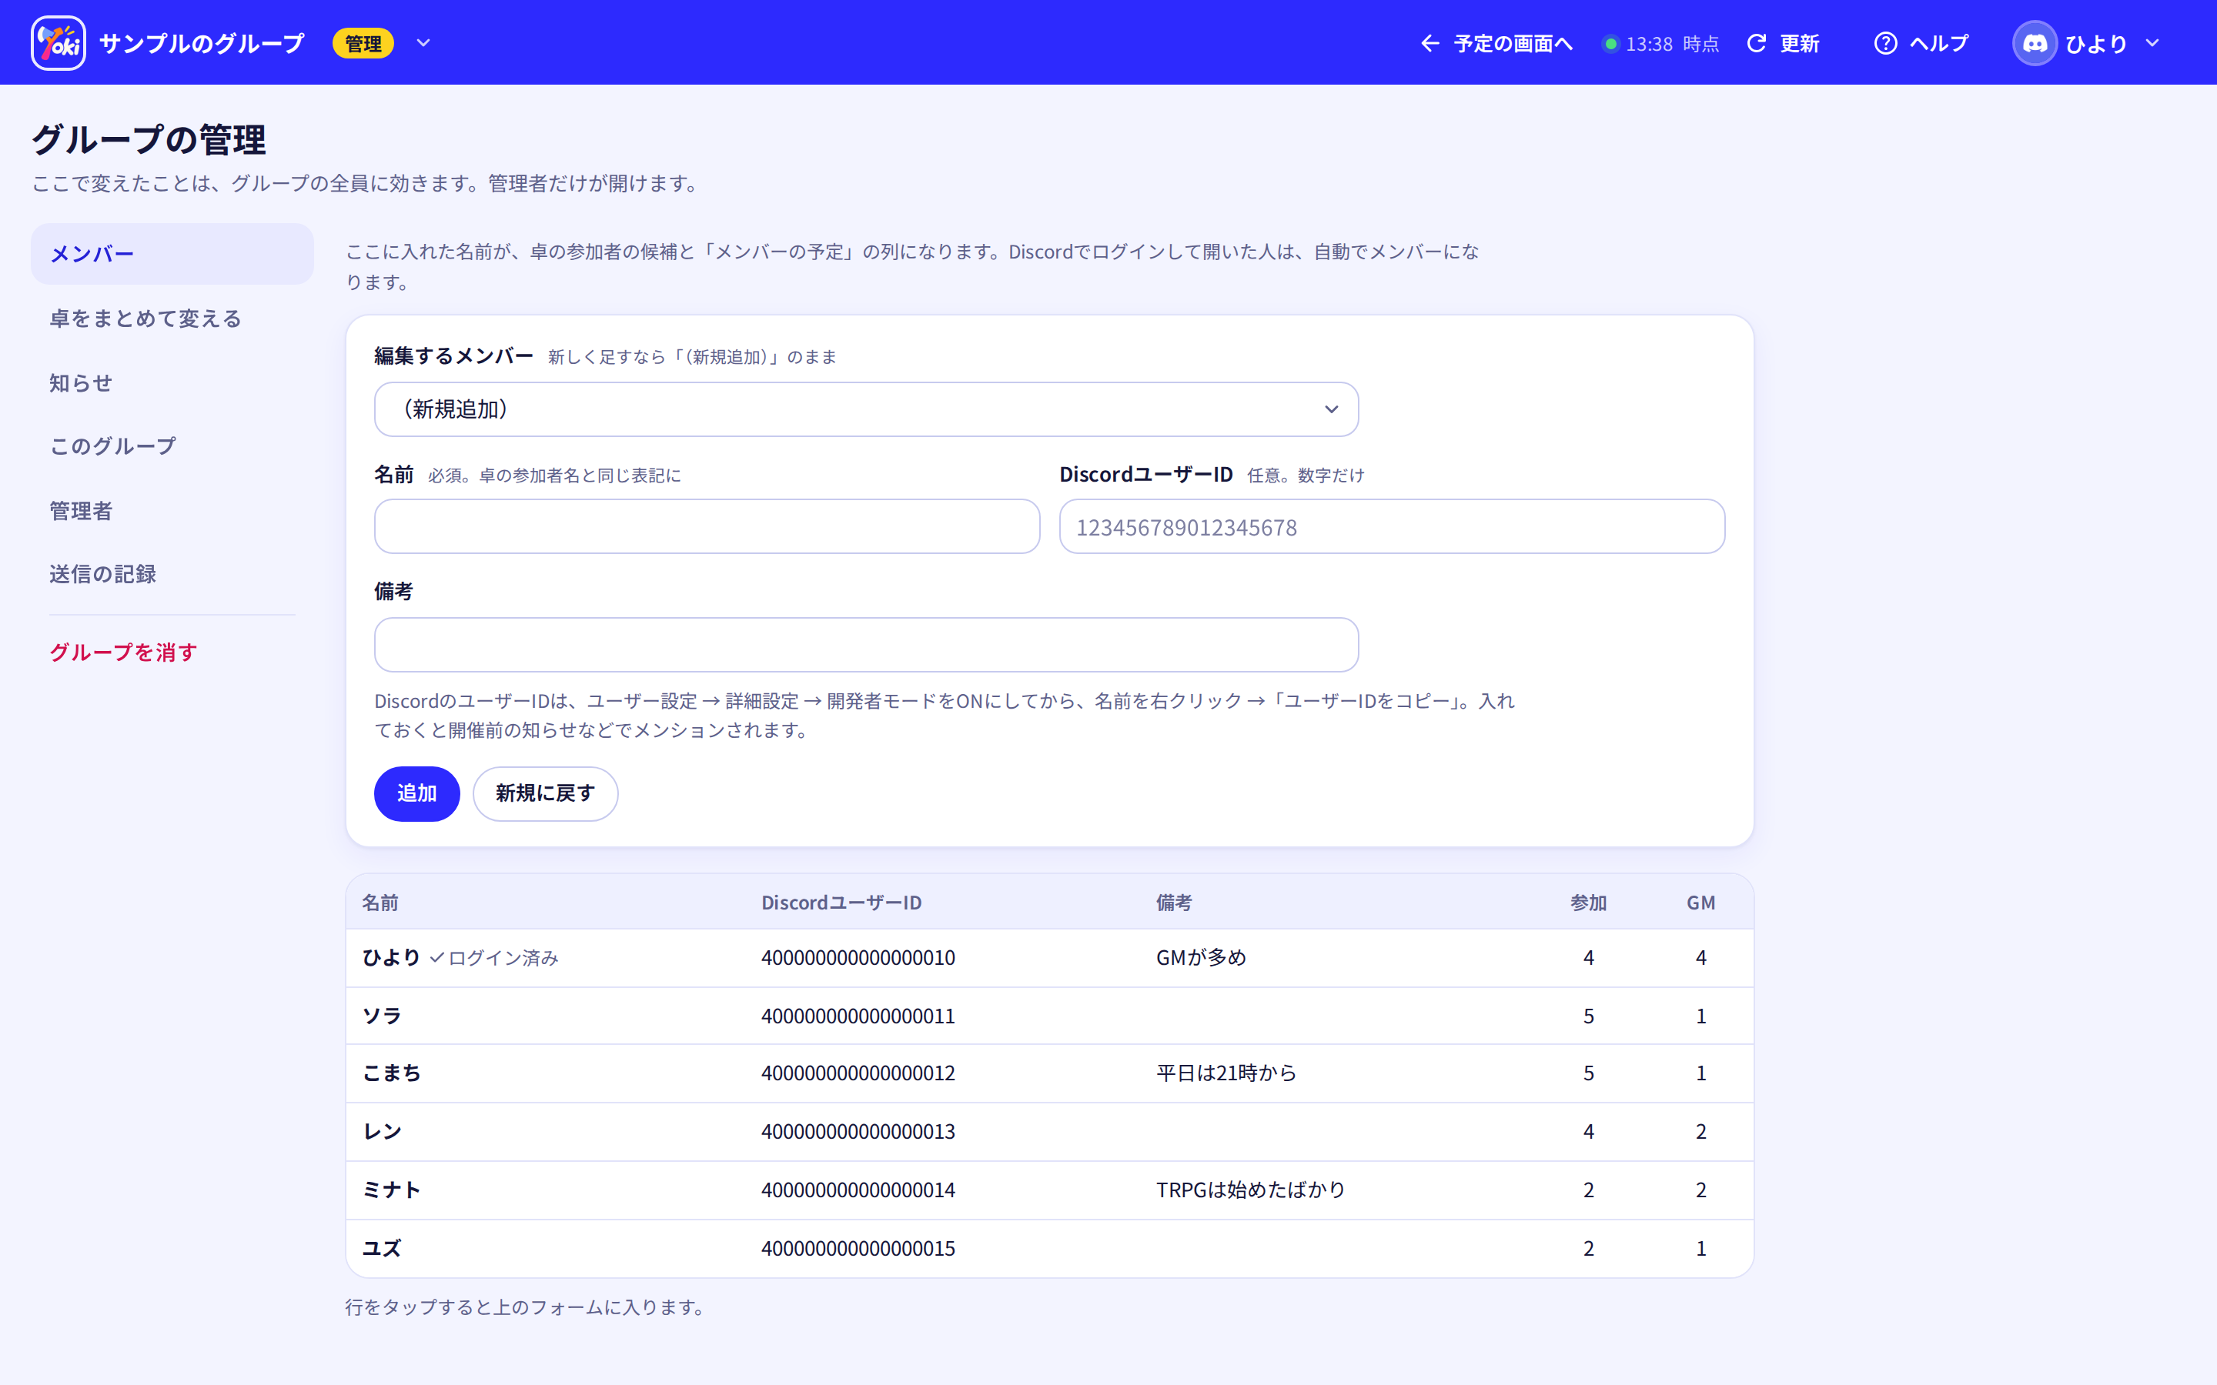Click the 新規に戻す button
The height and width of the screenshot is (1385, 2217).
(545, 793)
